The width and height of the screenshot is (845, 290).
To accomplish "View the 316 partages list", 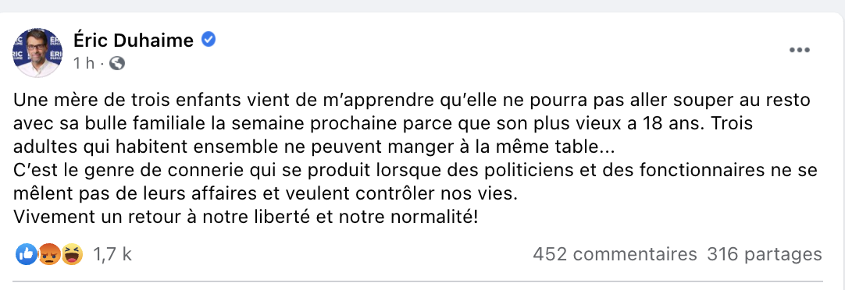I will click(x=765, y=254).
